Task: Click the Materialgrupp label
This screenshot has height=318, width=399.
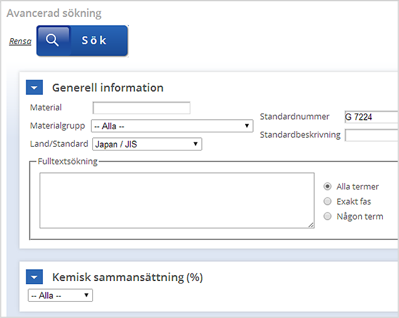Action: (58, 125)
